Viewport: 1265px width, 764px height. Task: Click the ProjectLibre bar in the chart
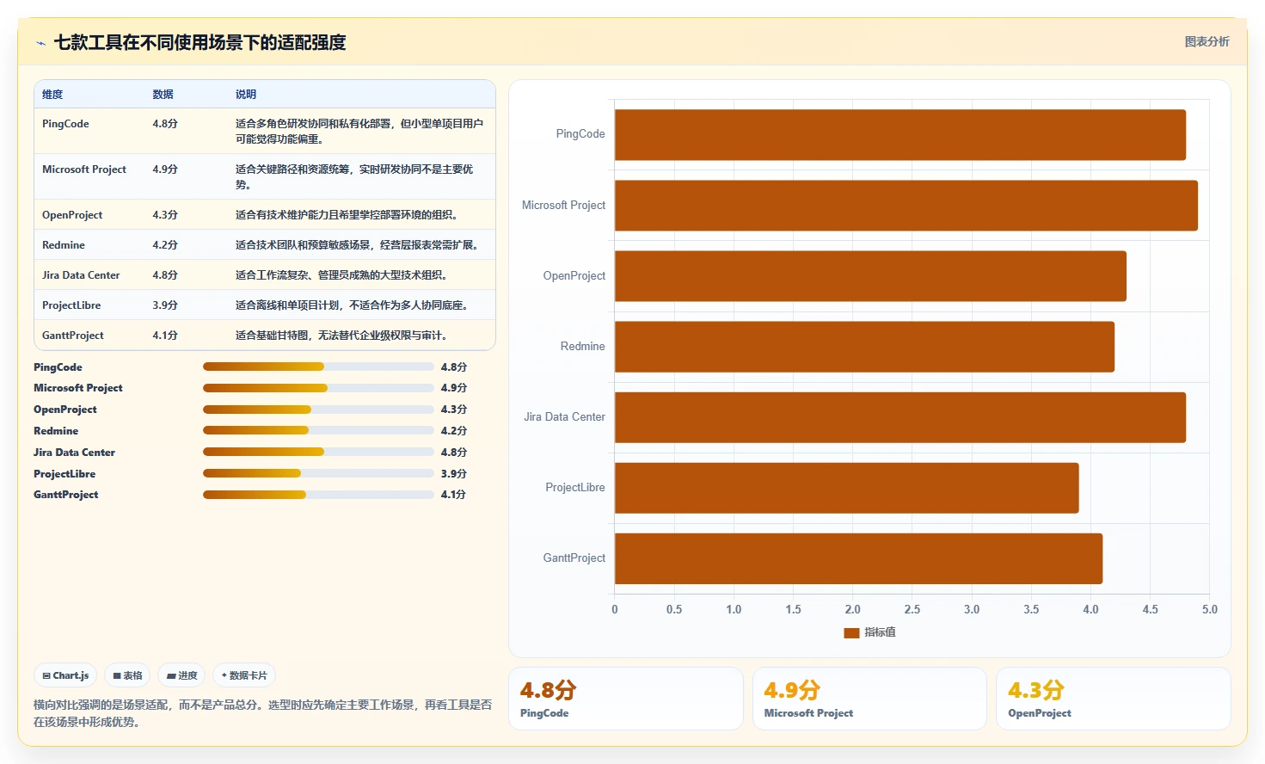point(847,488)
